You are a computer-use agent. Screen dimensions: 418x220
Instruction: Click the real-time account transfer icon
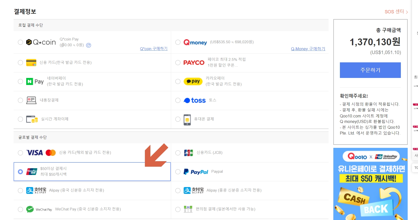click(32, 119)
